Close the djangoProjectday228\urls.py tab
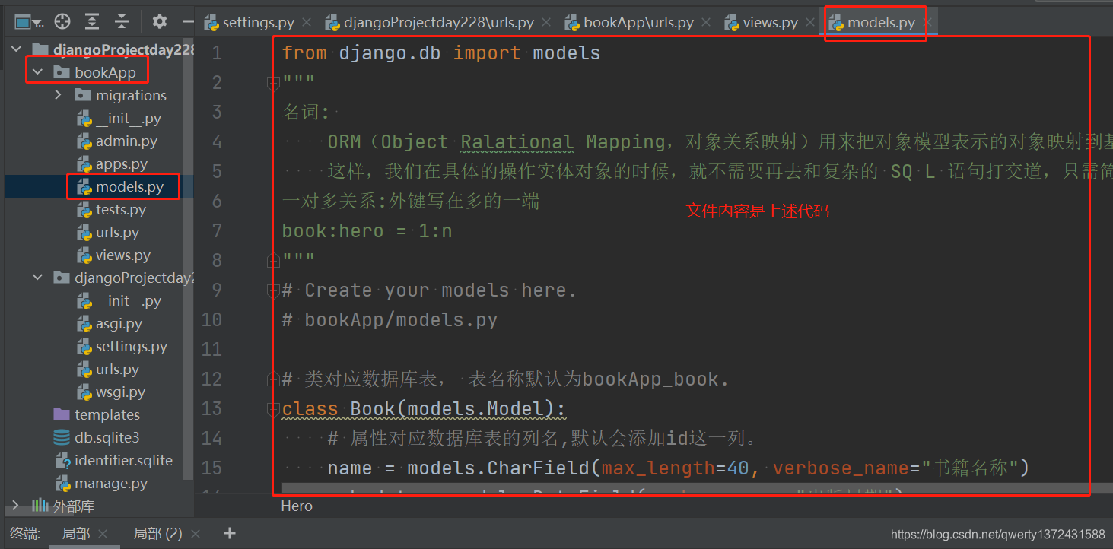 [x=545, y=23]
